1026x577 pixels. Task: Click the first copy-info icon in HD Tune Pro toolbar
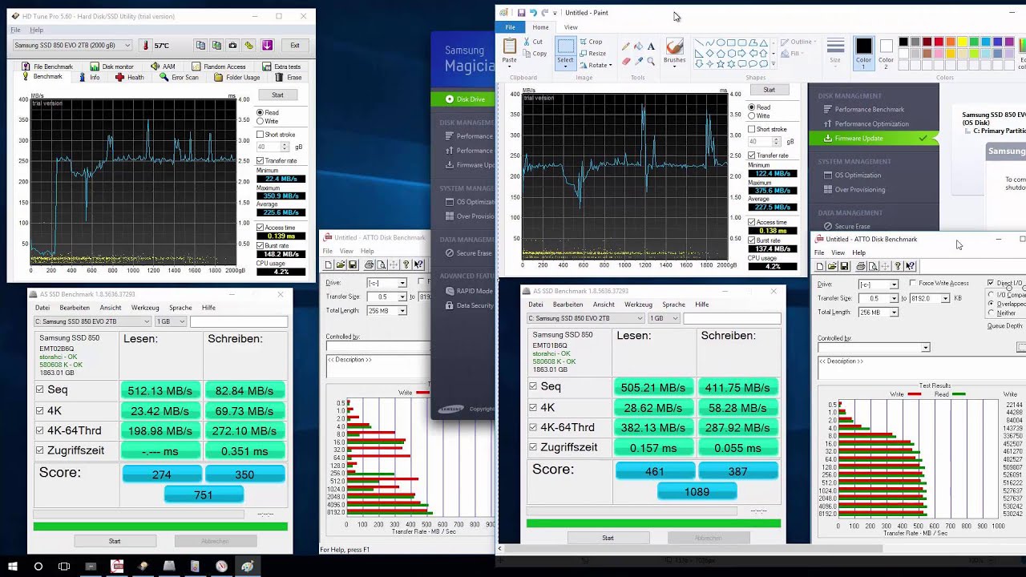click(x=200, y=46)
